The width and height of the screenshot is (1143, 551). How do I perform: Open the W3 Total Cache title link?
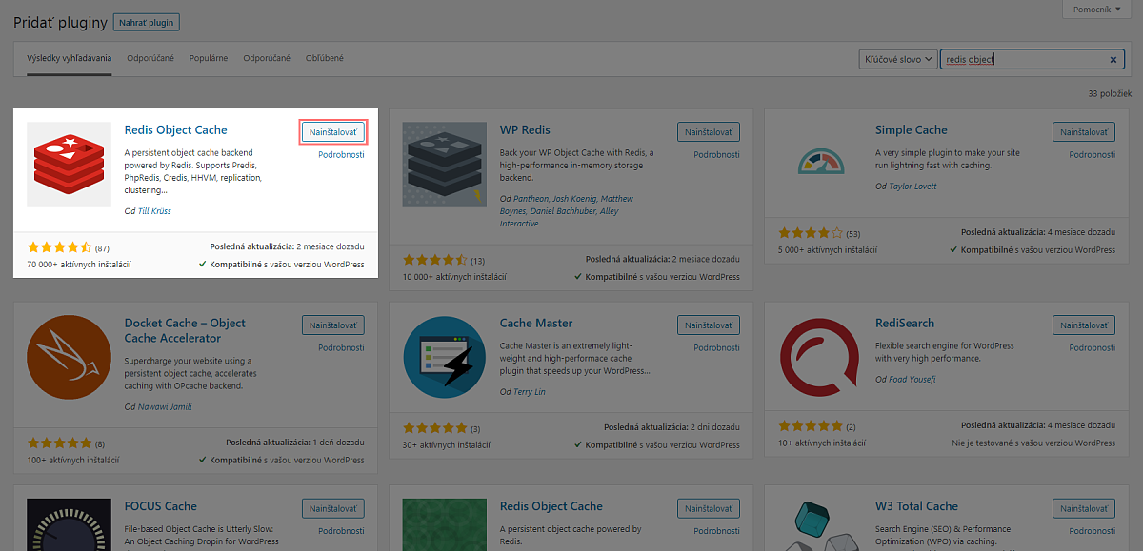point(917,506)
